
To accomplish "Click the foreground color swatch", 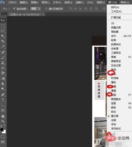I will [x=2, y=129].
